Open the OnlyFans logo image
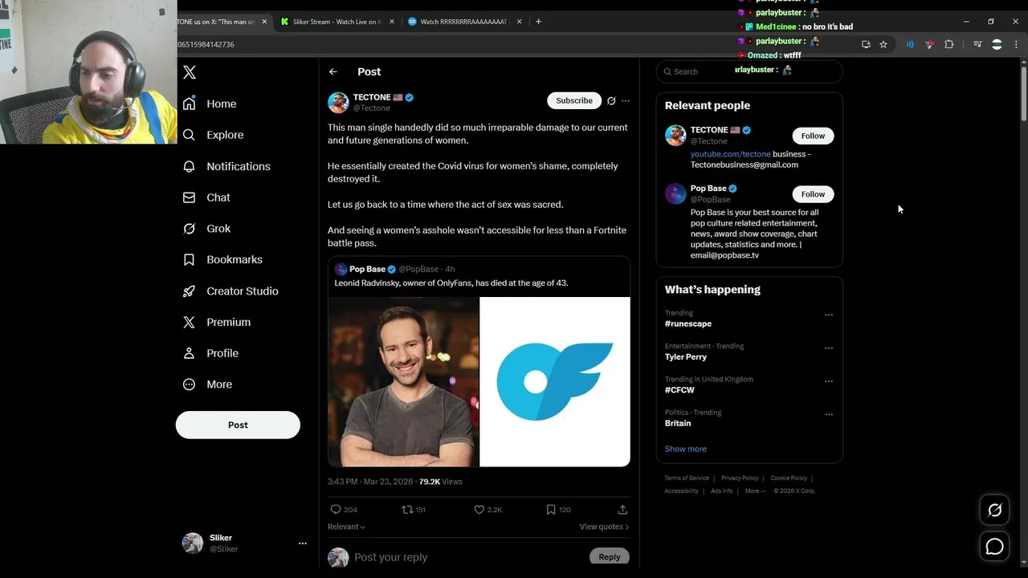1028x578 pixels. (x=555, y=382)
